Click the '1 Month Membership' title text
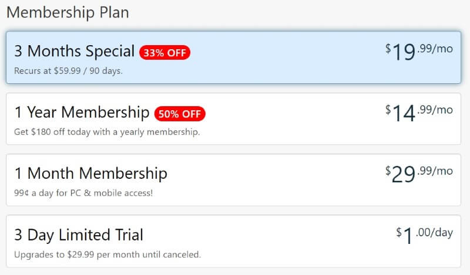Screen dimensions: 470x275 (91, 174)
